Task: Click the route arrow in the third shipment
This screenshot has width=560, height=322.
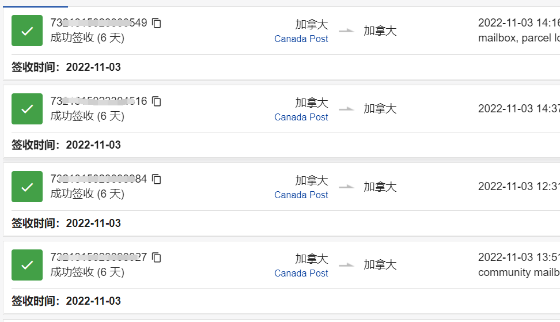Action: pos(346,187)
